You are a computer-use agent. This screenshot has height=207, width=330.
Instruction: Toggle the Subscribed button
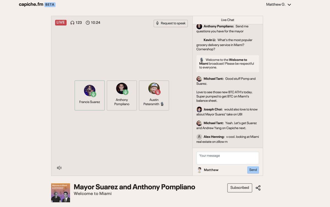pos(240,188)
